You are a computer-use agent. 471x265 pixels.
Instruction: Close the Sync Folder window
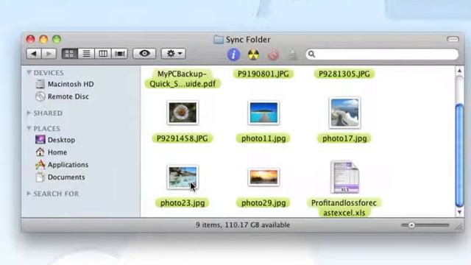[30, 39]
